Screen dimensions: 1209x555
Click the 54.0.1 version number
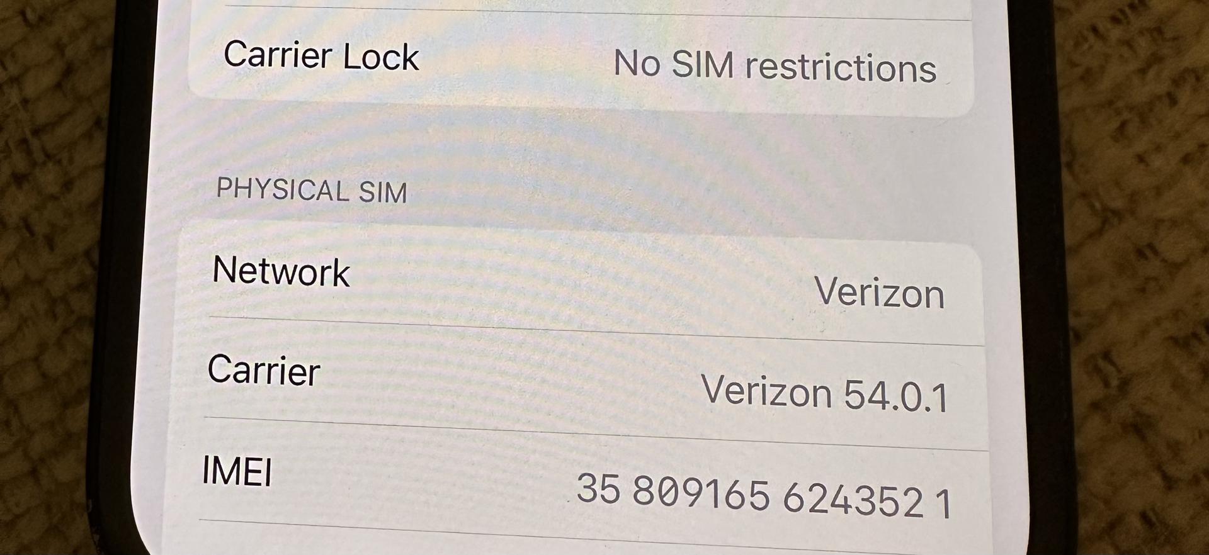896,396
